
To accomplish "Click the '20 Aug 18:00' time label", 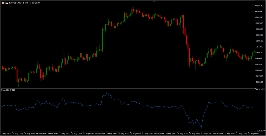I will coord(194,133).
